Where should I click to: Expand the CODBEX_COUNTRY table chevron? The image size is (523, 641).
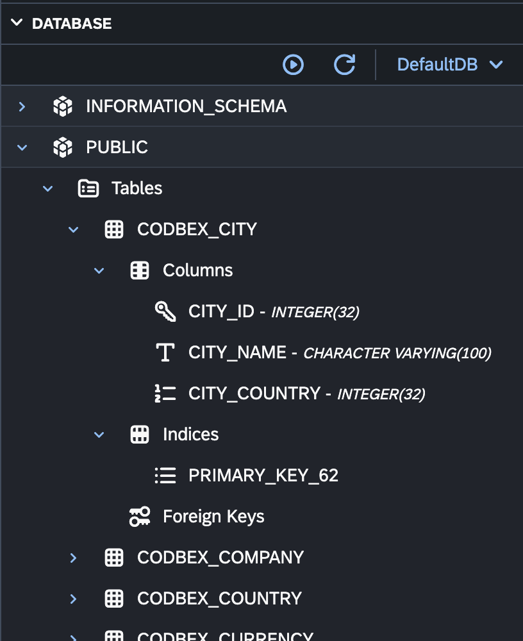tap(73, 599)
